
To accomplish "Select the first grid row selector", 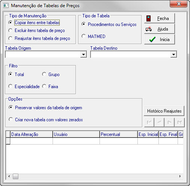I will click(8, 141).
